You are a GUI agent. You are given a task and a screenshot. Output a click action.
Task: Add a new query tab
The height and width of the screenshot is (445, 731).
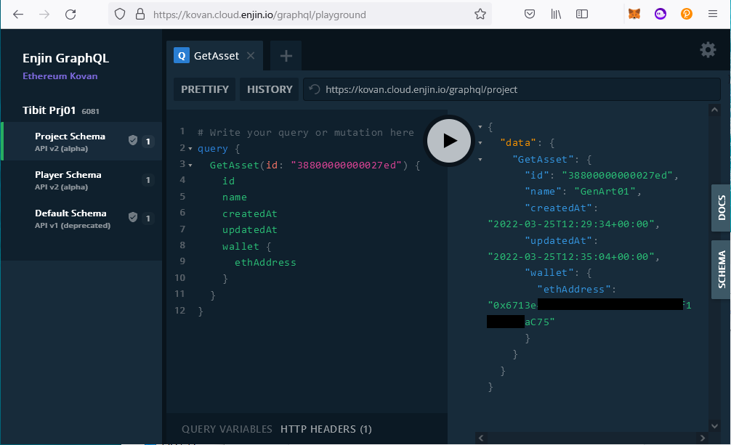pyautogui.click(x=286, y=56)
